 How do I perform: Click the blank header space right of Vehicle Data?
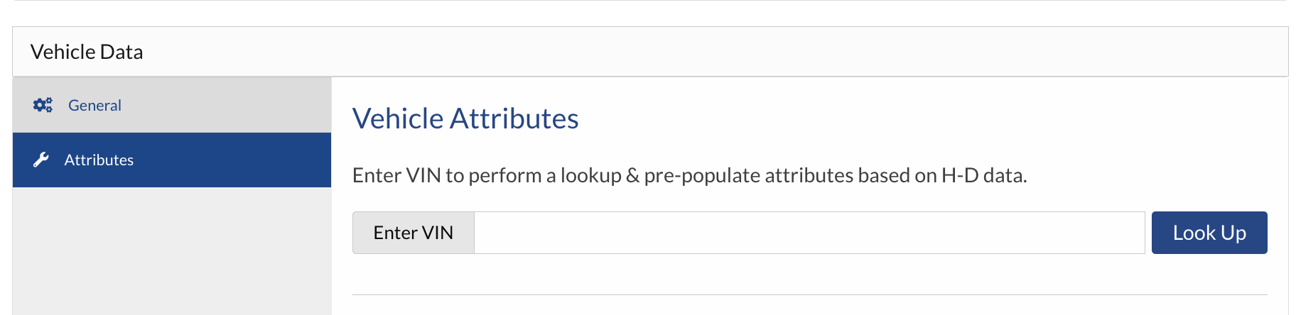tap(711, 52)
